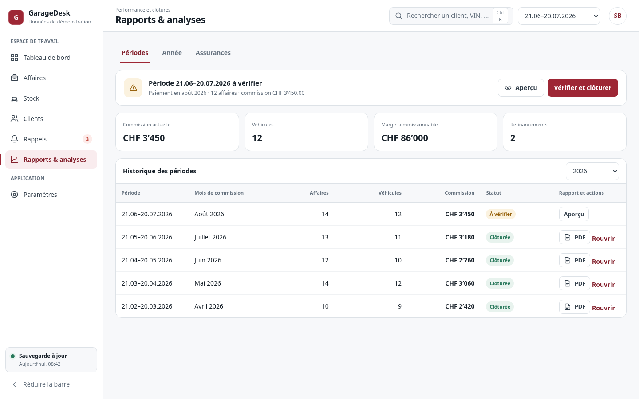Open Paramètres settings

[51, 195]
